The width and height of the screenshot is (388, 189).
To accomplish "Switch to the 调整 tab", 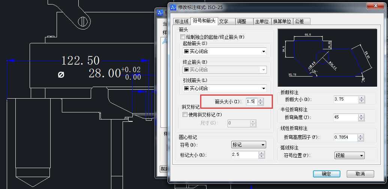I will click(x=244, y=21).
